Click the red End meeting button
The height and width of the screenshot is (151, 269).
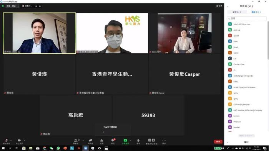coord(218,141)
